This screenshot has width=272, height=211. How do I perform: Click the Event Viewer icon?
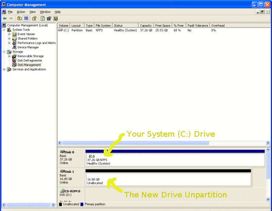click(x=14, y=34)
